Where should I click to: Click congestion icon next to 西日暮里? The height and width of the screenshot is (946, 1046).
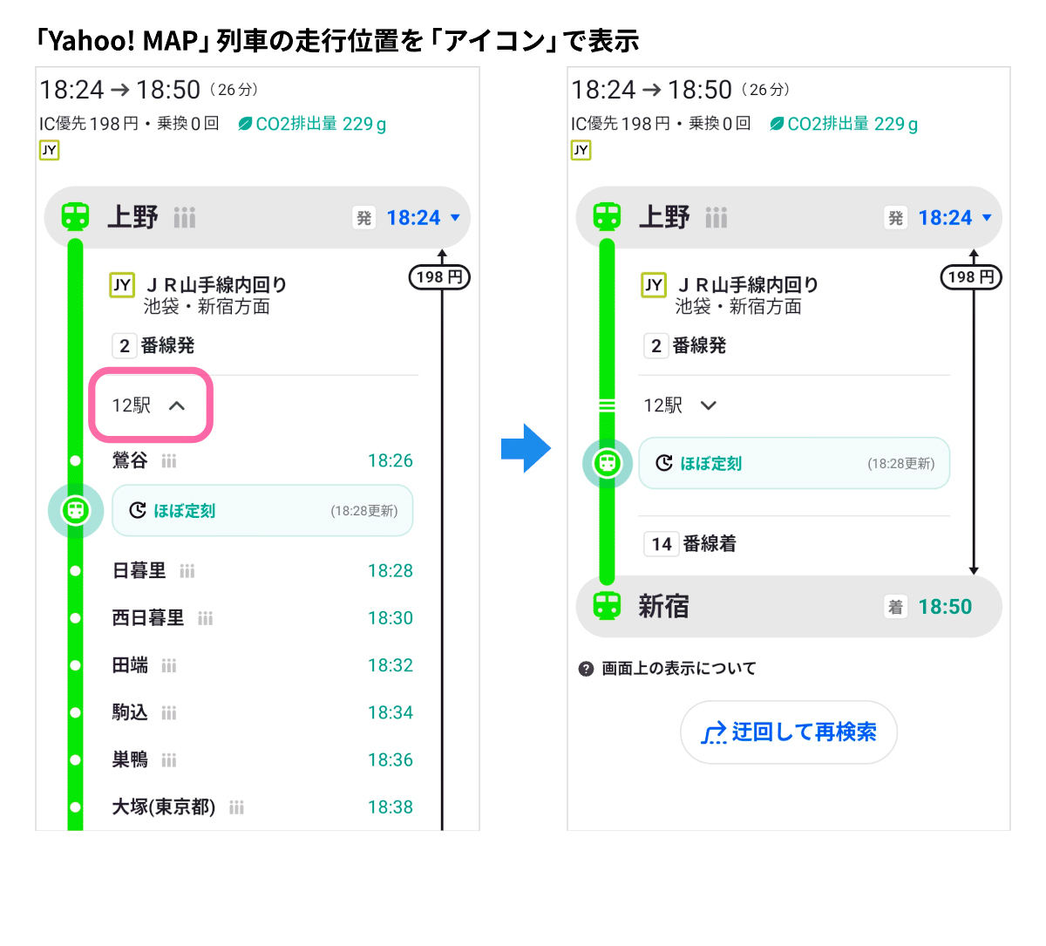tap(206, 618)
